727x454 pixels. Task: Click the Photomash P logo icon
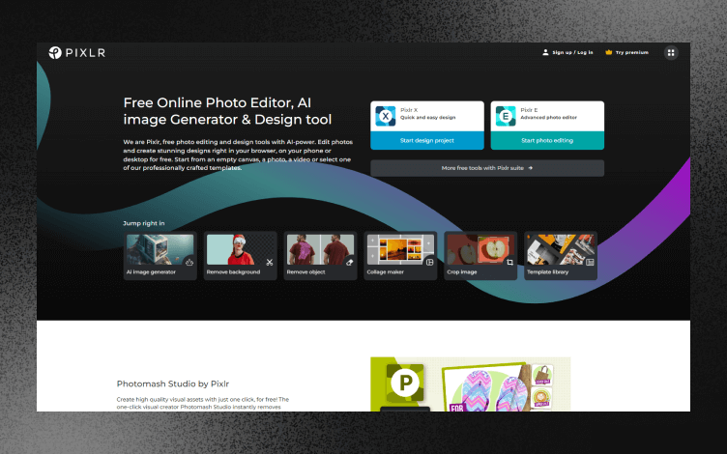click(405, 383)
